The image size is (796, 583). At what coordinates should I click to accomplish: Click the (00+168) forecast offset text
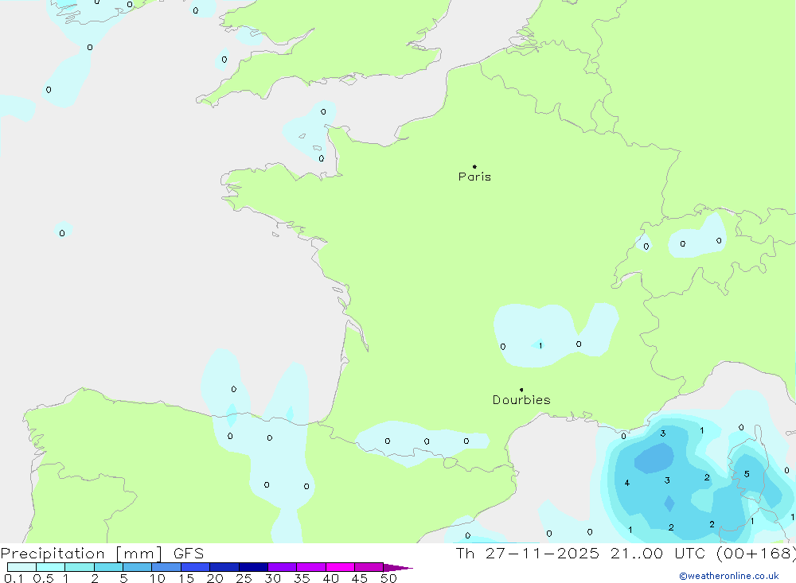[756, 553]
